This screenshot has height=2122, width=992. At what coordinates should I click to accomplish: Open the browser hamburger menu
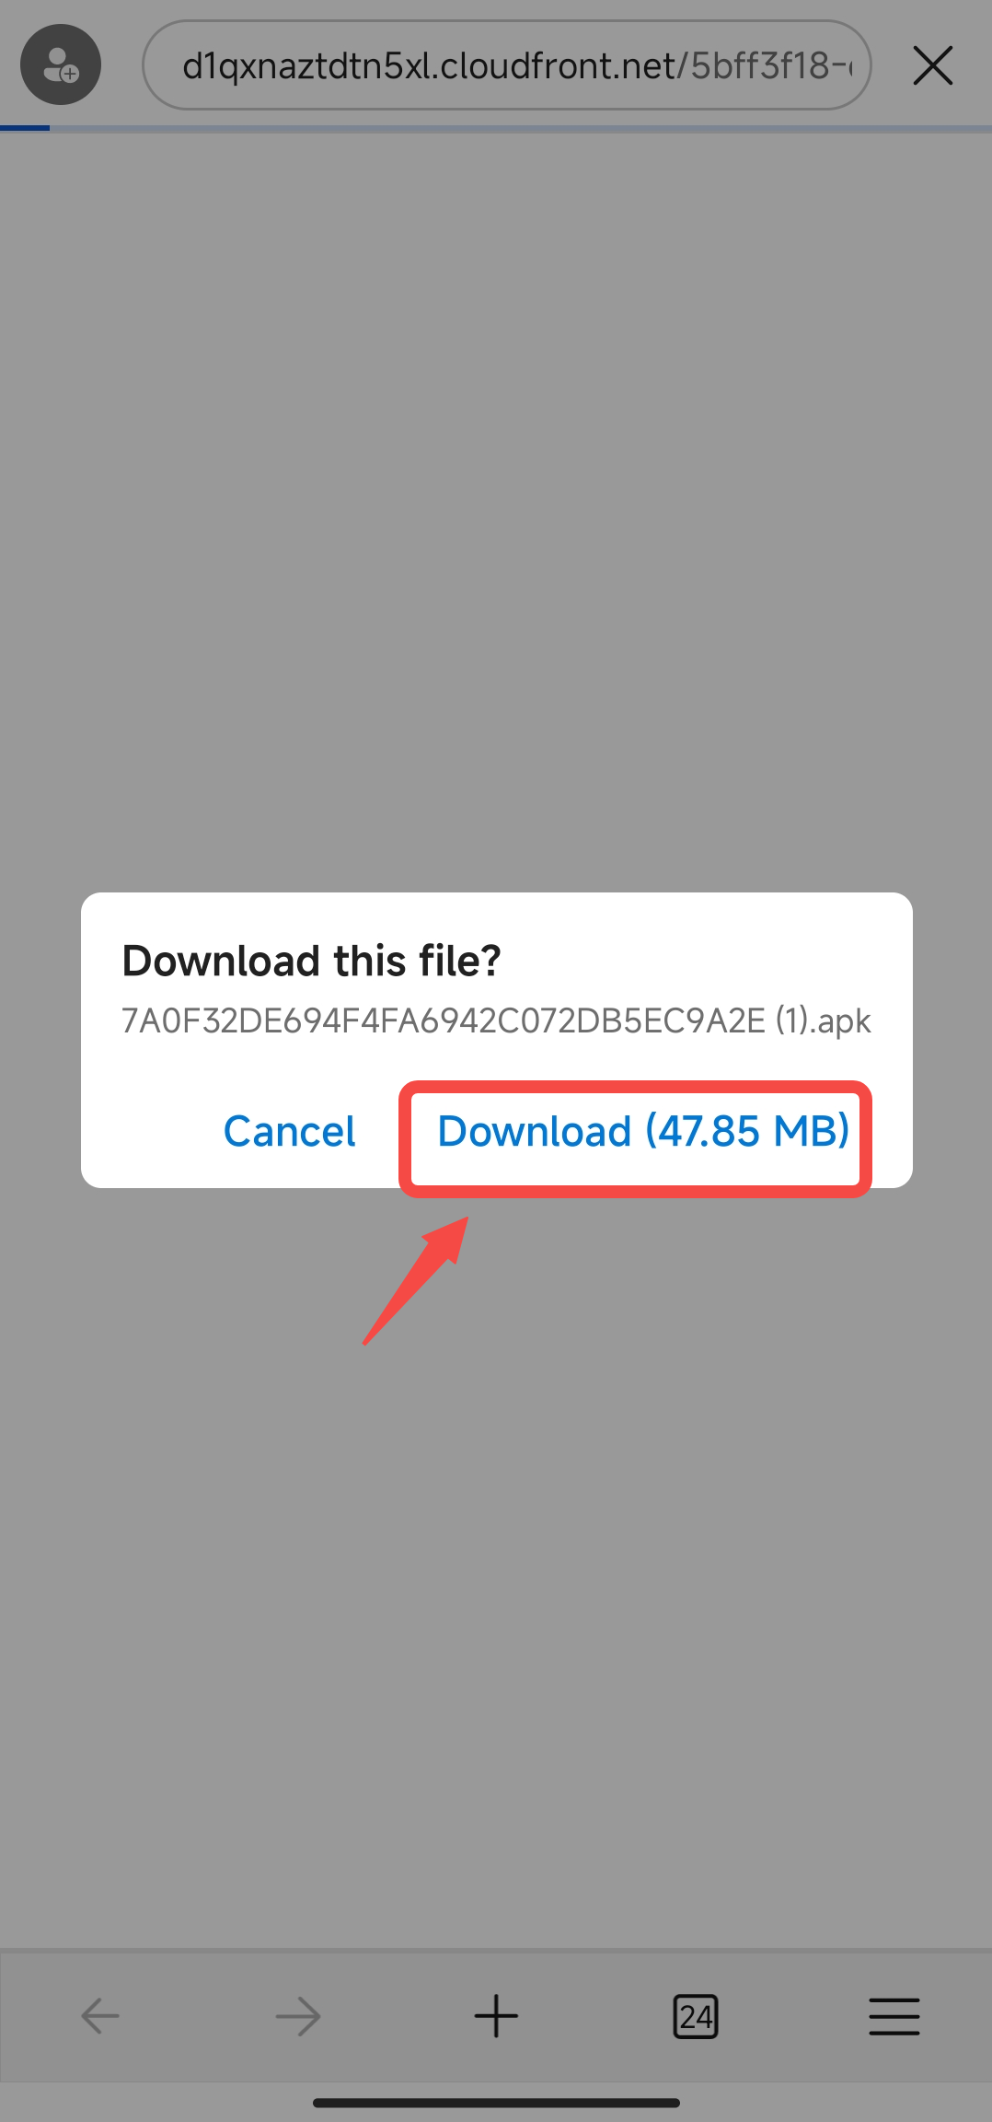(894, 2016)
